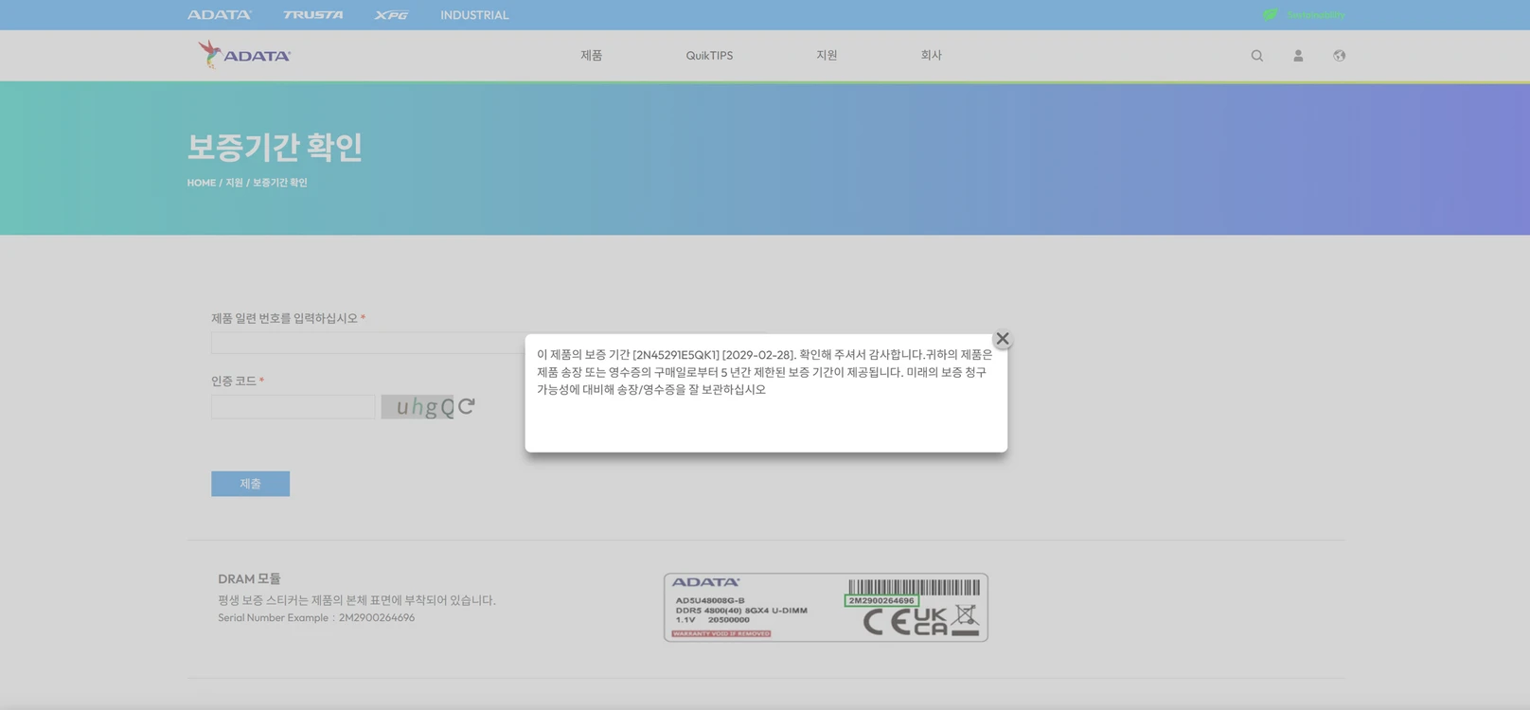1530x710 pixels.
Task: Open the globe language selector
Action: (x=1339, y=56)
